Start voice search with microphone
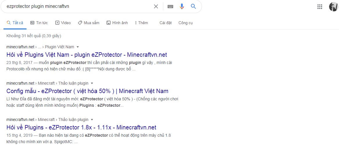Viewport: 339px width, 146px height. coord(182,6)
